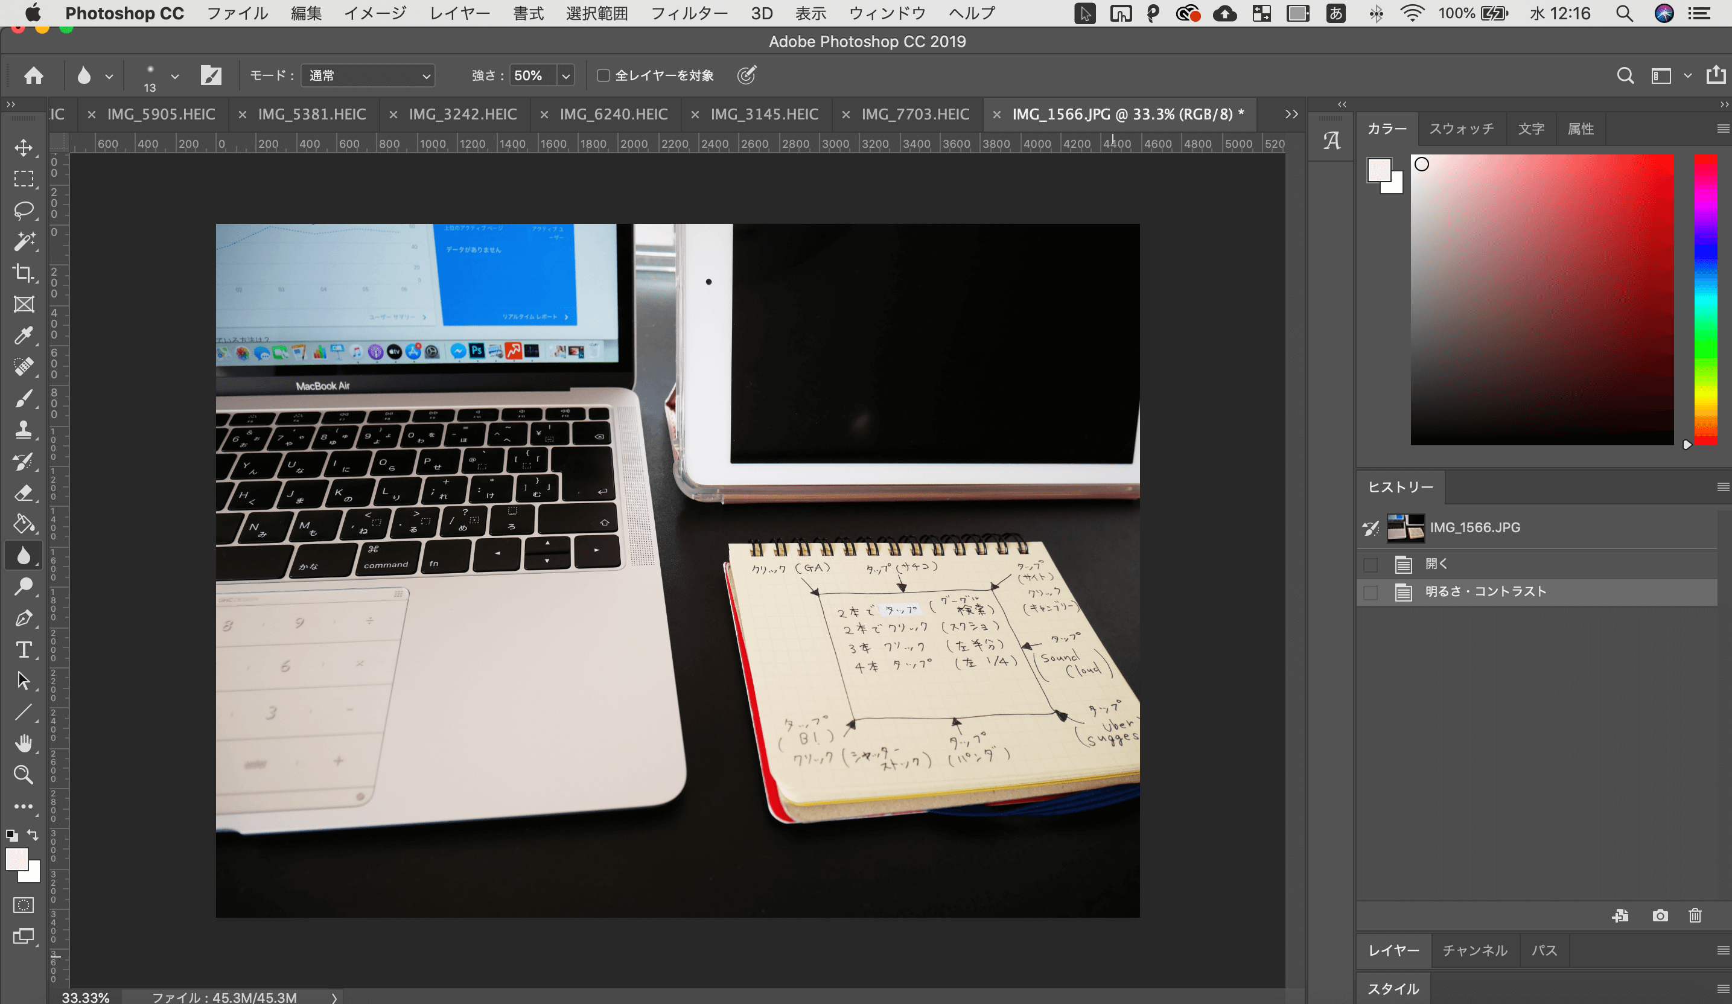Open the レイヤー menu
1732x1004 pixels.
click(x=460, y=13)
